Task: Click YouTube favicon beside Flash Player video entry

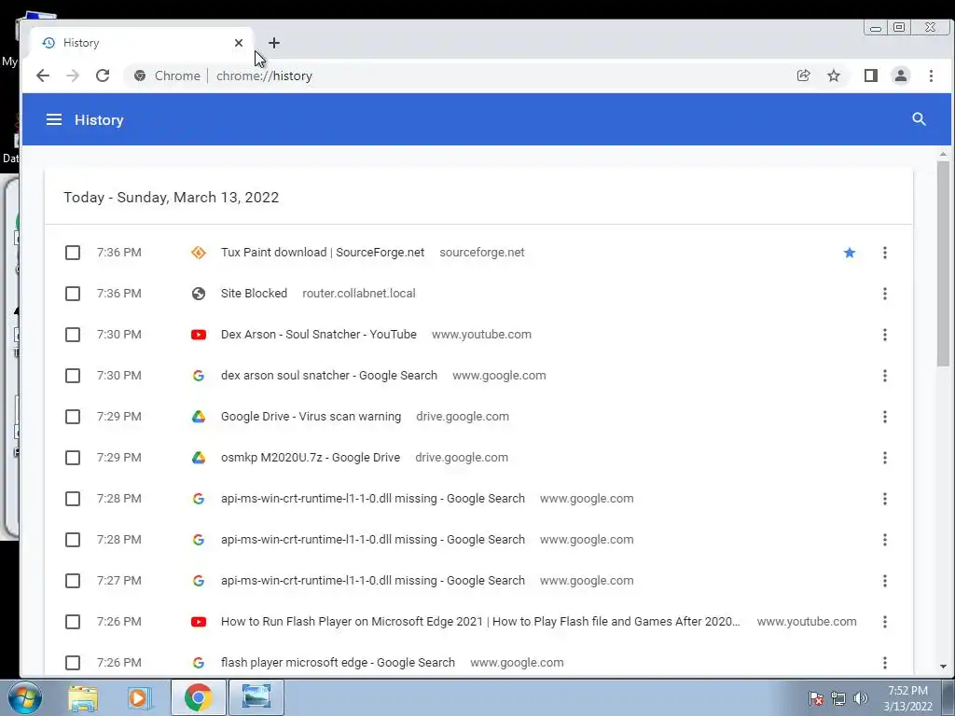Action: [x=199, y=622]
